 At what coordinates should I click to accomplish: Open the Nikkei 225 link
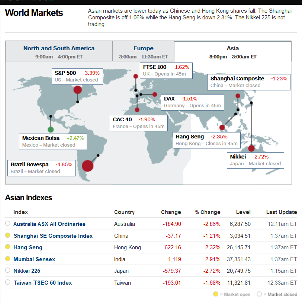[x=27, y=271]
